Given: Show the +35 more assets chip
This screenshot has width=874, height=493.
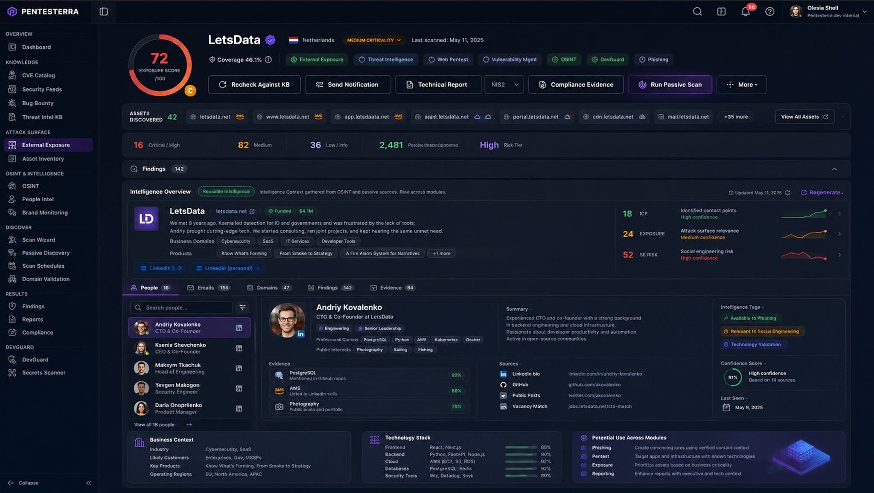Looking at the screenshot, I should point(736,117).
